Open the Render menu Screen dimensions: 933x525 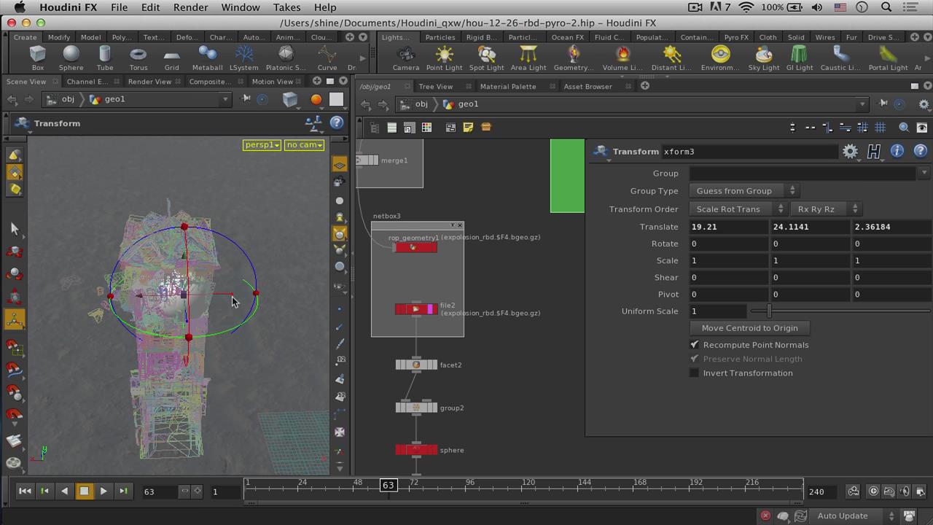[190, 7]
